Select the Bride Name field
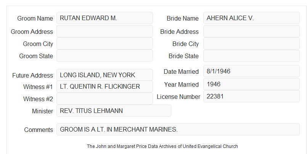Image resolution: width=307 pixels, height=154 pixels. point(251,18)
